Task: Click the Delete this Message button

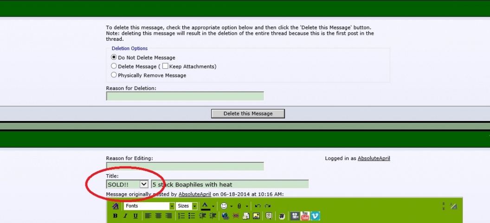Action: 248,114
